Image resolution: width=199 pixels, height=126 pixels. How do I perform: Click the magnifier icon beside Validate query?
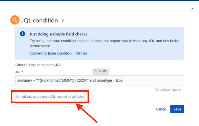coord(156,89)
